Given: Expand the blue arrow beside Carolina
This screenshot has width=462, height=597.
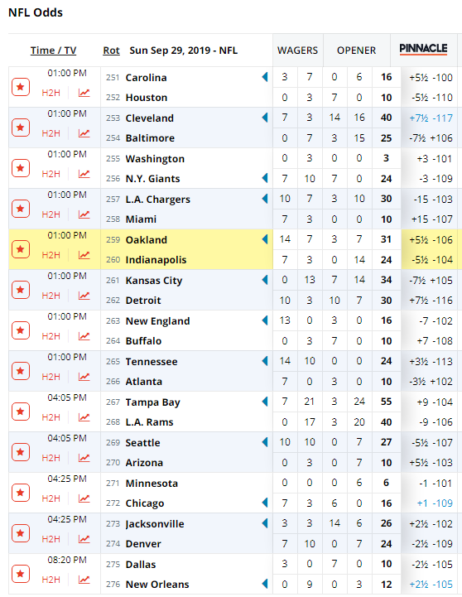Looking at the screenshot, I should 265,77.
